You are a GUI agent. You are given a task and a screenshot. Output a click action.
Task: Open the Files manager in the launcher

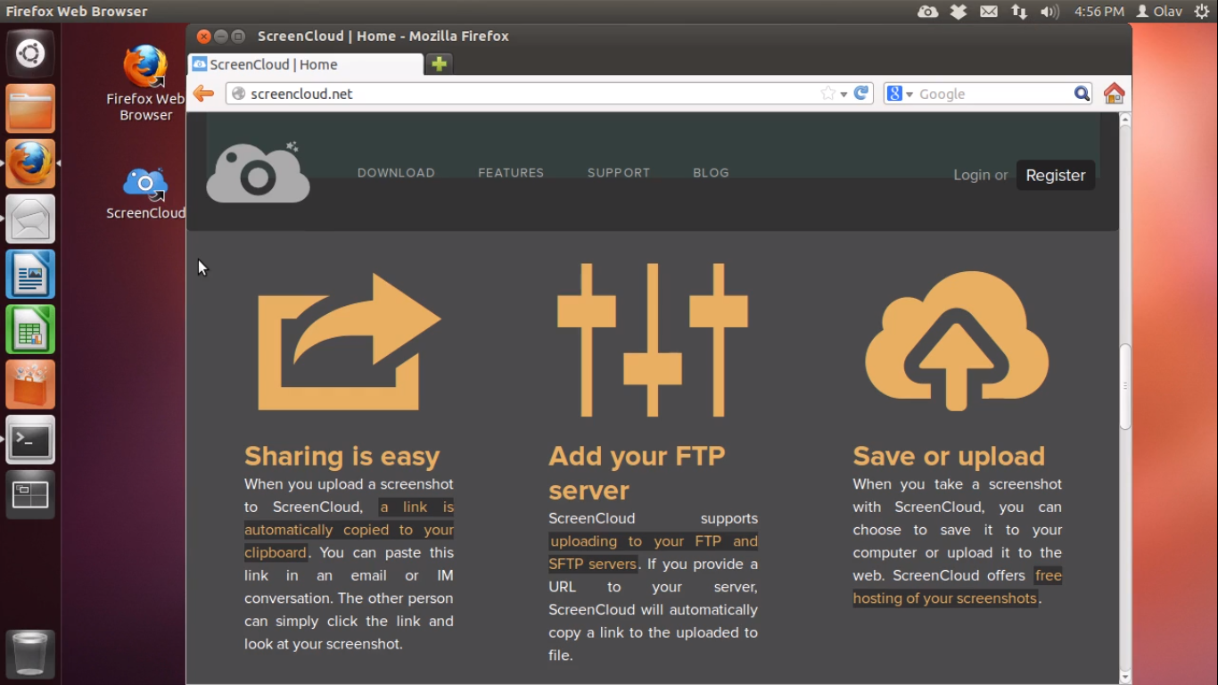pos(30,109)
